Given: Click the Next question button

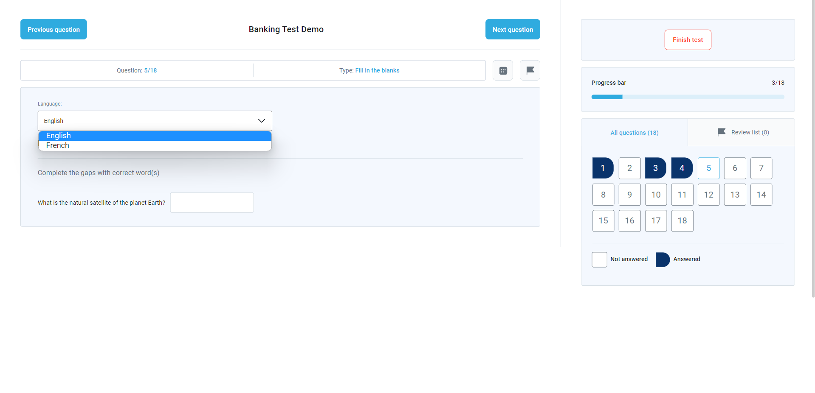Looking at the screenshot, I should click(x=513, y=29).
